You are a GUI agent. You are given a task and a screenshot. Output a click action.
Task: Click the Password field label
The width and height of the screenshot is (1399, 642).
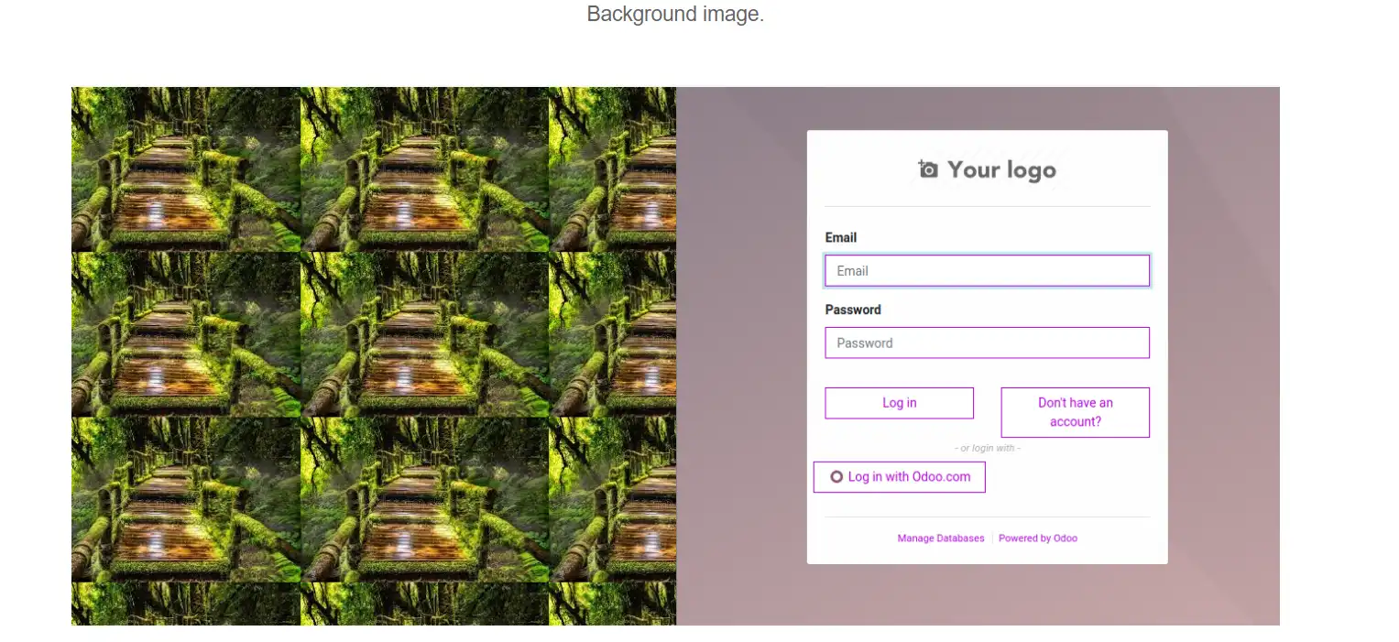click(852, 310)
